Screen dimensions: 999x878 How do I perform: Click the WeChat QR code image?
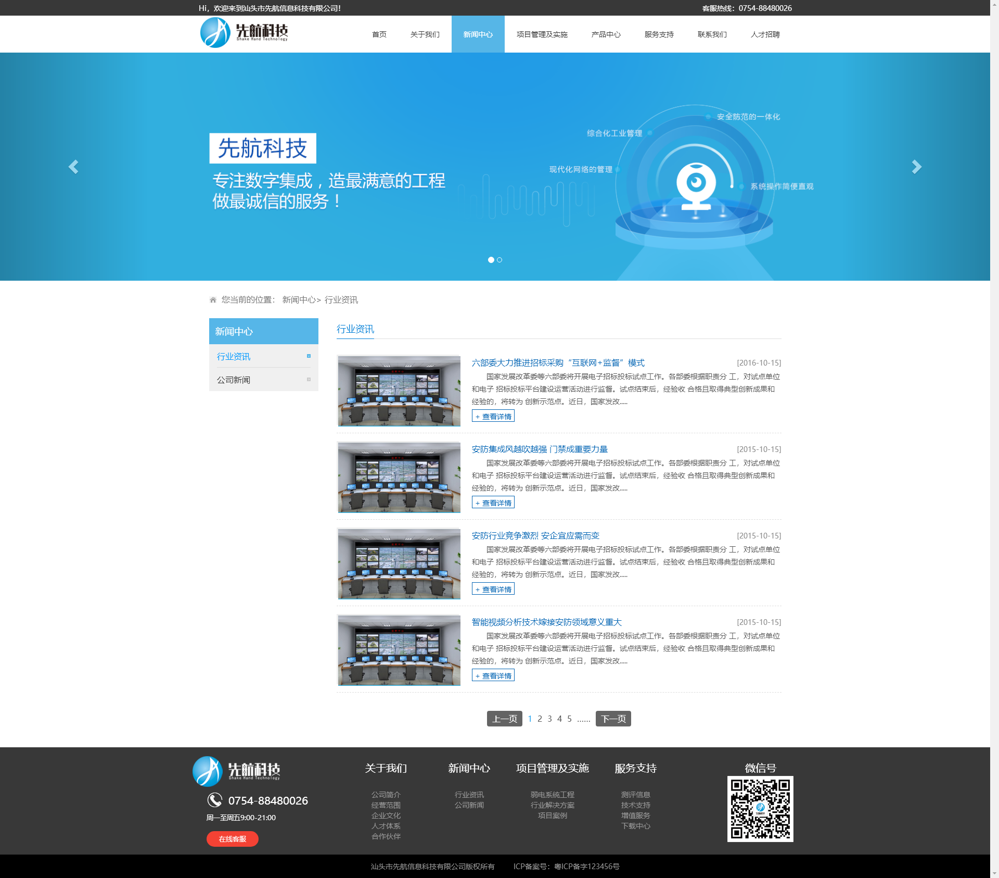click(x=760, y=809)
